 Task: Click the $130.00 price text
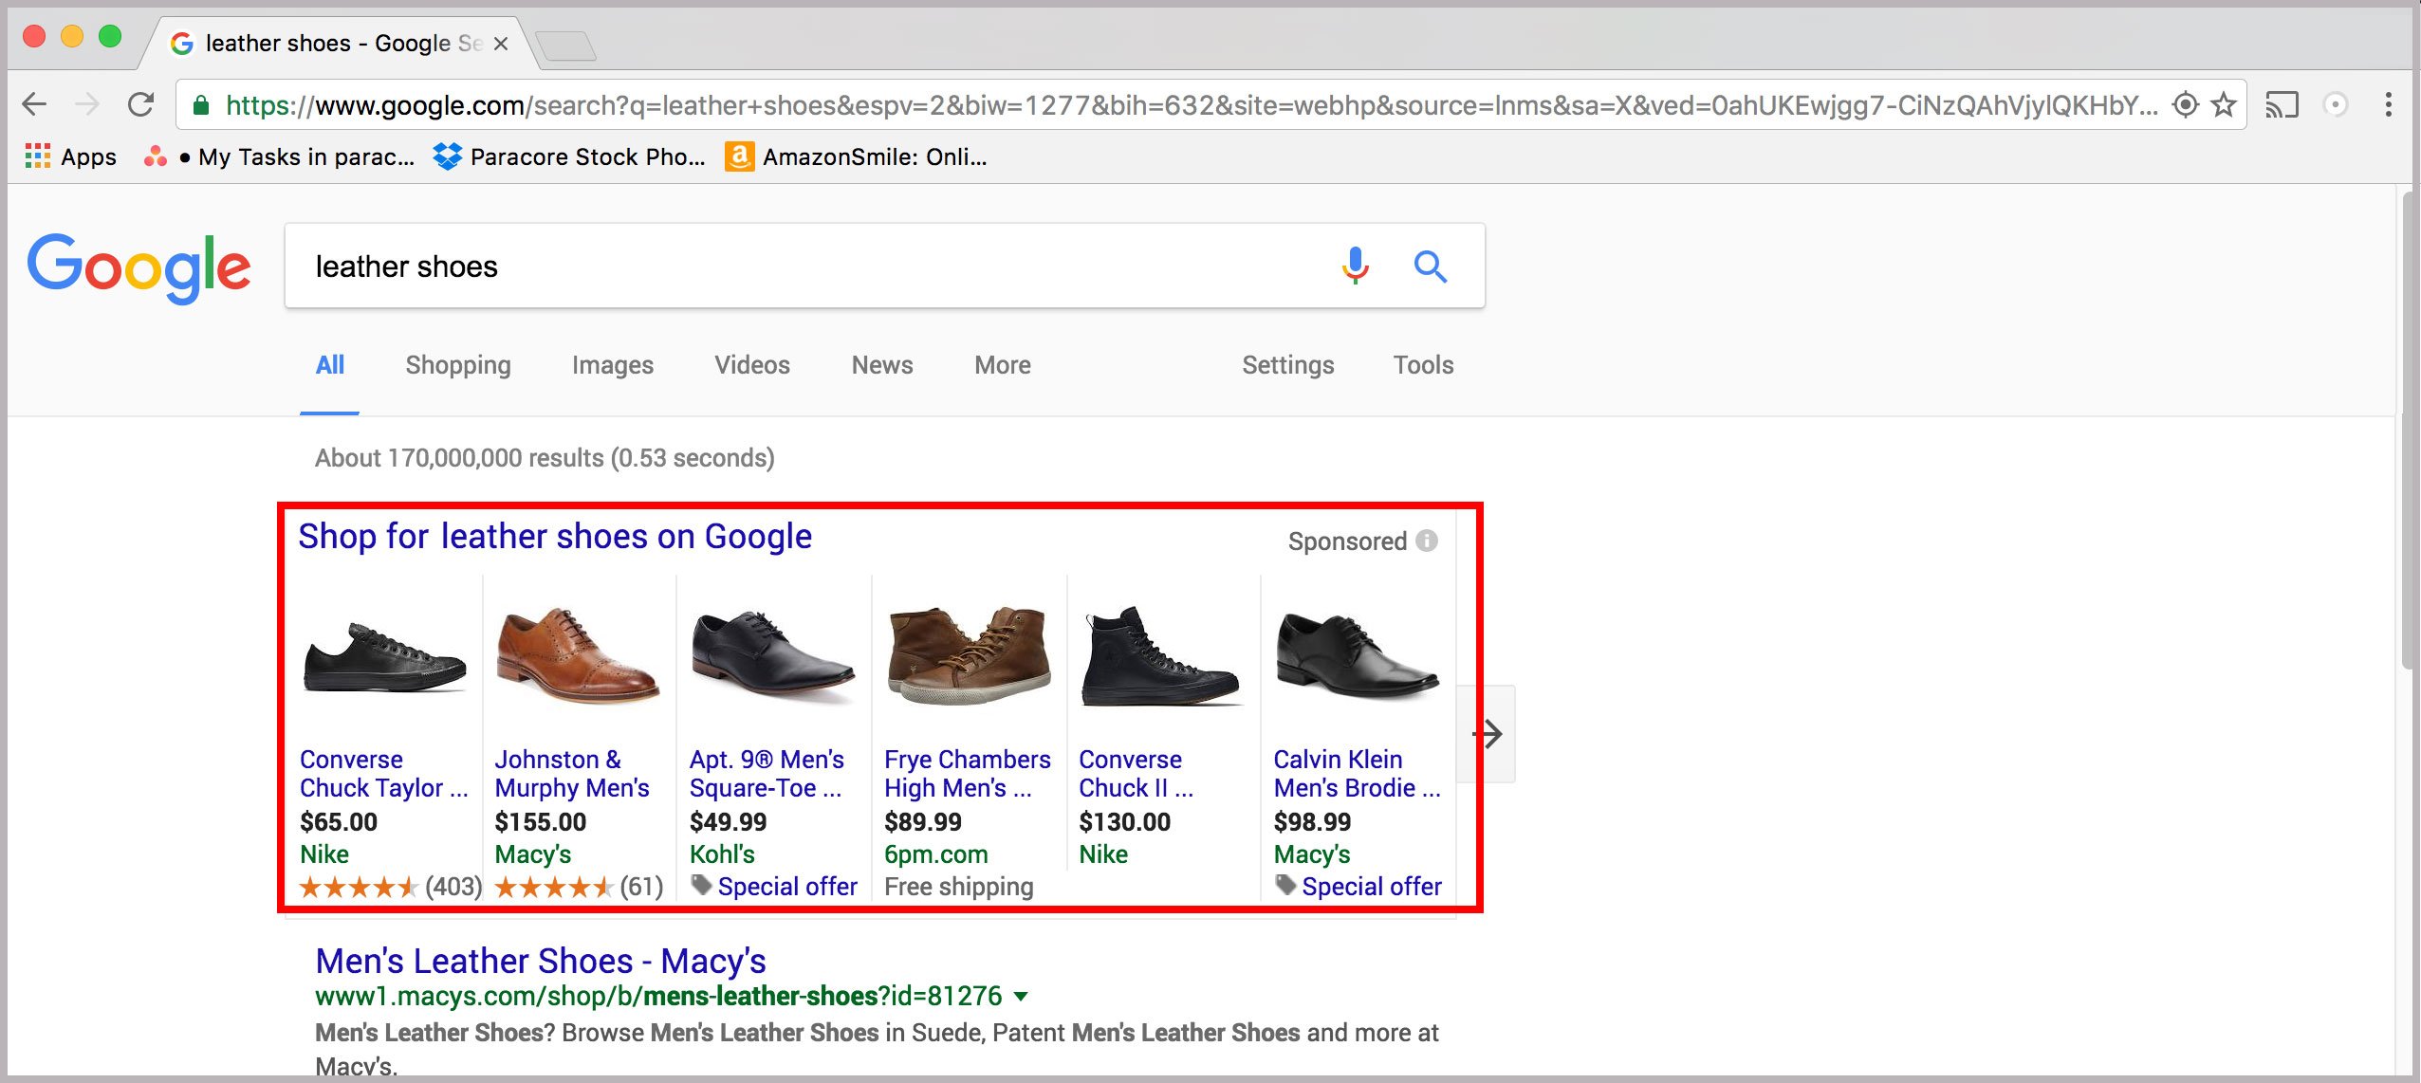(x=1125, y=822)
